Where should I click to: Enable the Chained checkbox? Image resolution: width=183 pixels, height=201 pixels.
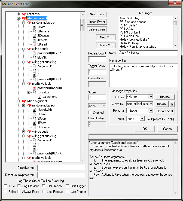[90, 112]
